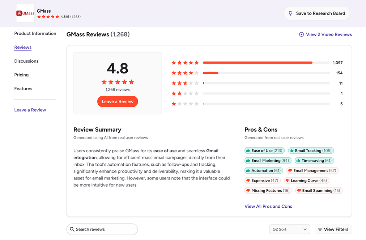Go to the Discussions section
366x240 pixels.
click(26, 61)
